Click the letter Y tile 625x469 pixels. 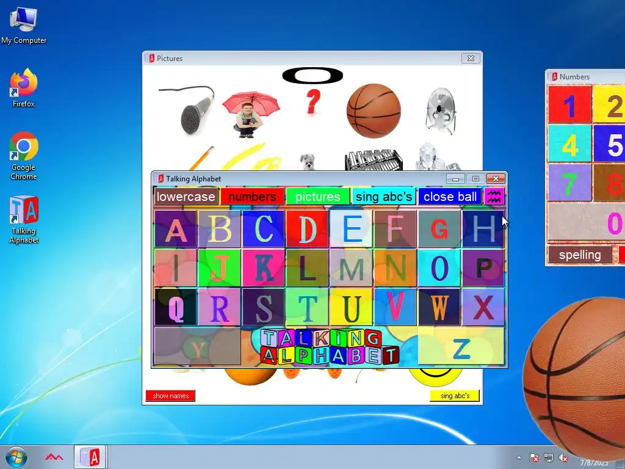(x=197, y=346)
